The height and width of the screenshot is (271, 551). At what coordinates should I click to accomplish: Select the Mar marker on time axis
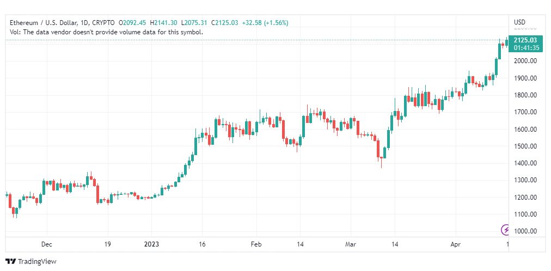(351, 244)
